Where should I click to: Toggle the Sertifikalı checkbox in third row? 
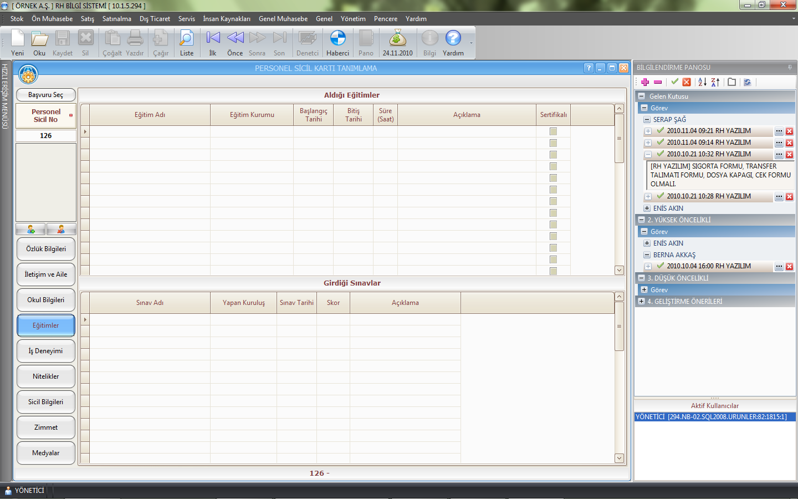pos(553,155)
